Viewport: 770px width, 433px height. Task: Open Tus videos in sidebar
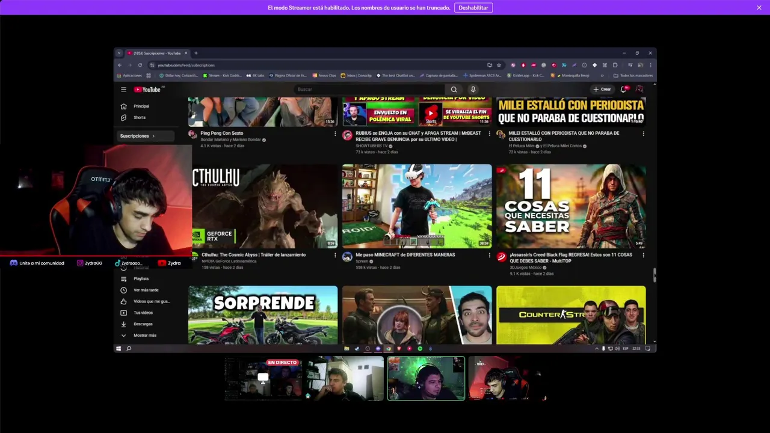[144, 313]
